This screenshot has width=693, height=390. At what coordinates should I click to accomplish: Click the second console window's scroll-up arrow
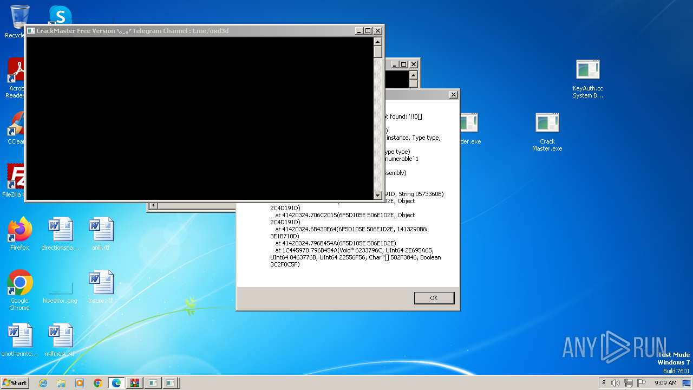click(x=413, y=75)
